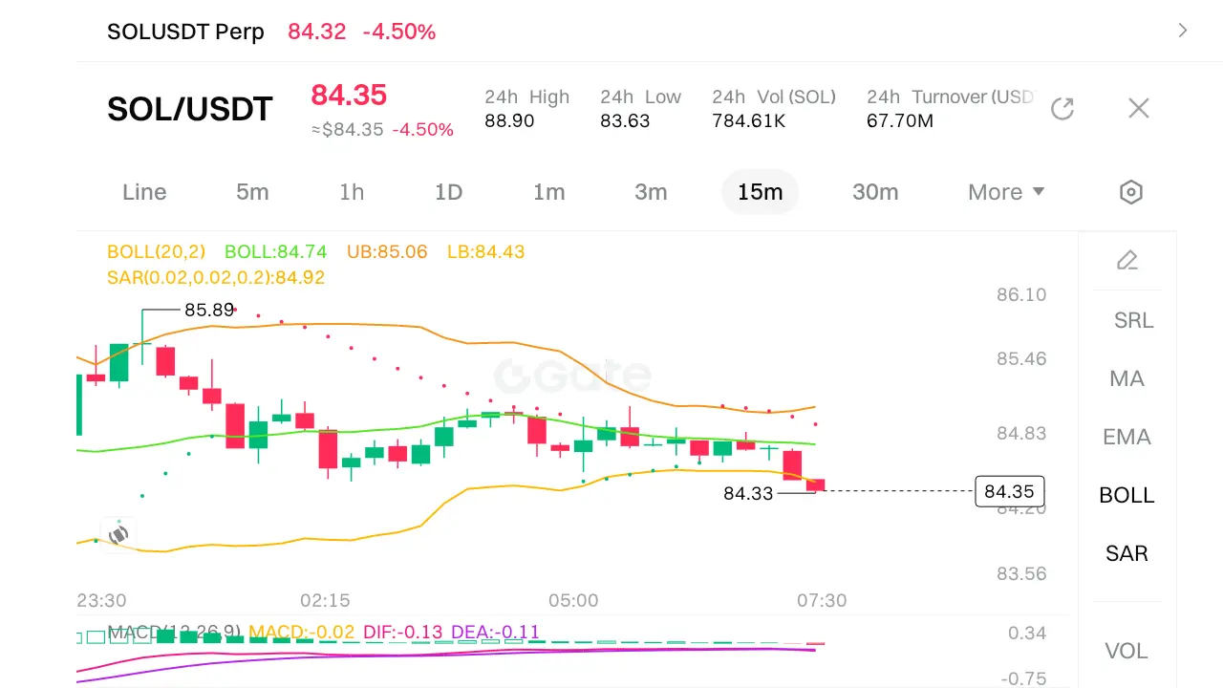Click the boxed 84.35 current price tag

coord(1009,491)
